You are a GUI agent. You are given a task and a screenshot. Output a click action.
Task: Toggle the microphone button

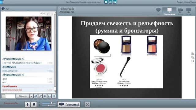(x=28, y=104)
